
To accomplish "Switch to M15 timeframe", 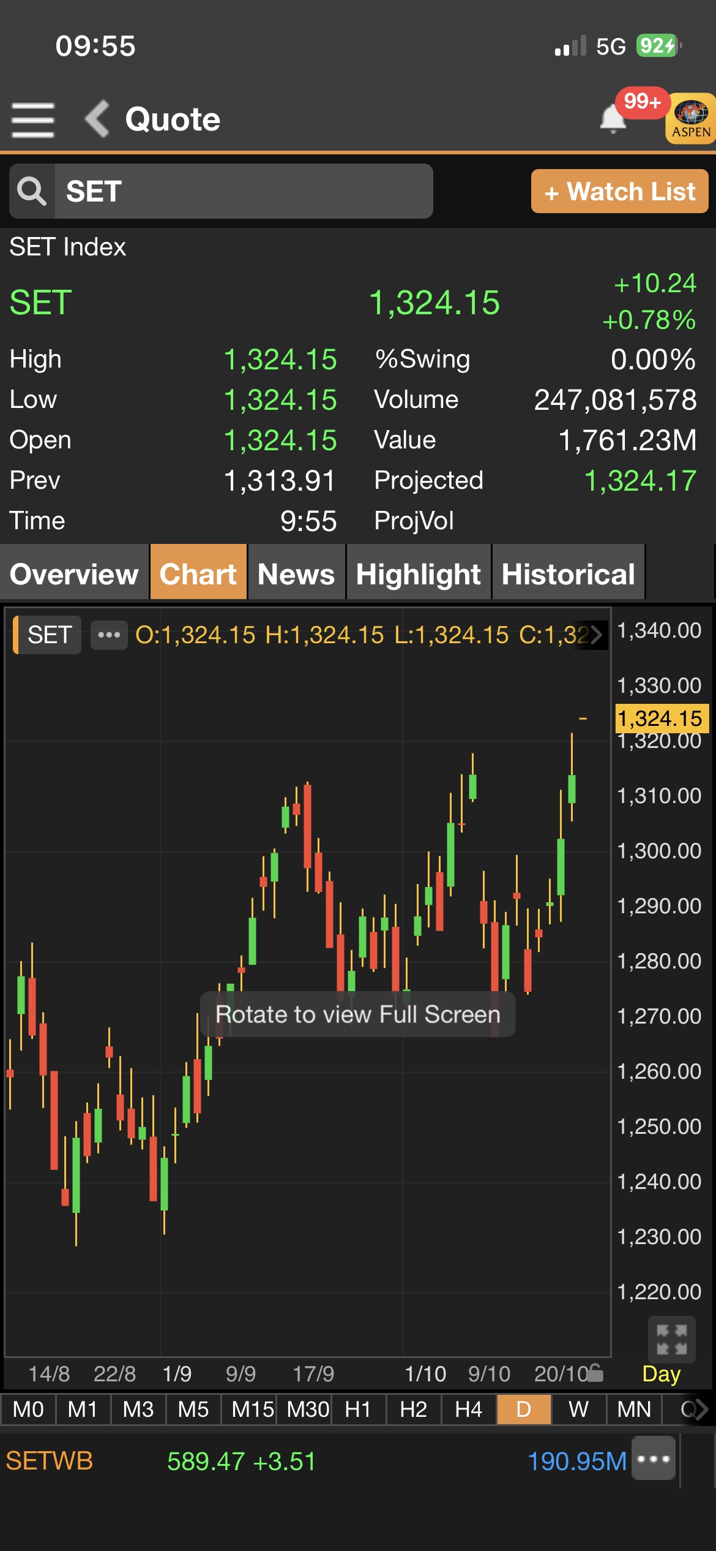I will (252, 1409).
